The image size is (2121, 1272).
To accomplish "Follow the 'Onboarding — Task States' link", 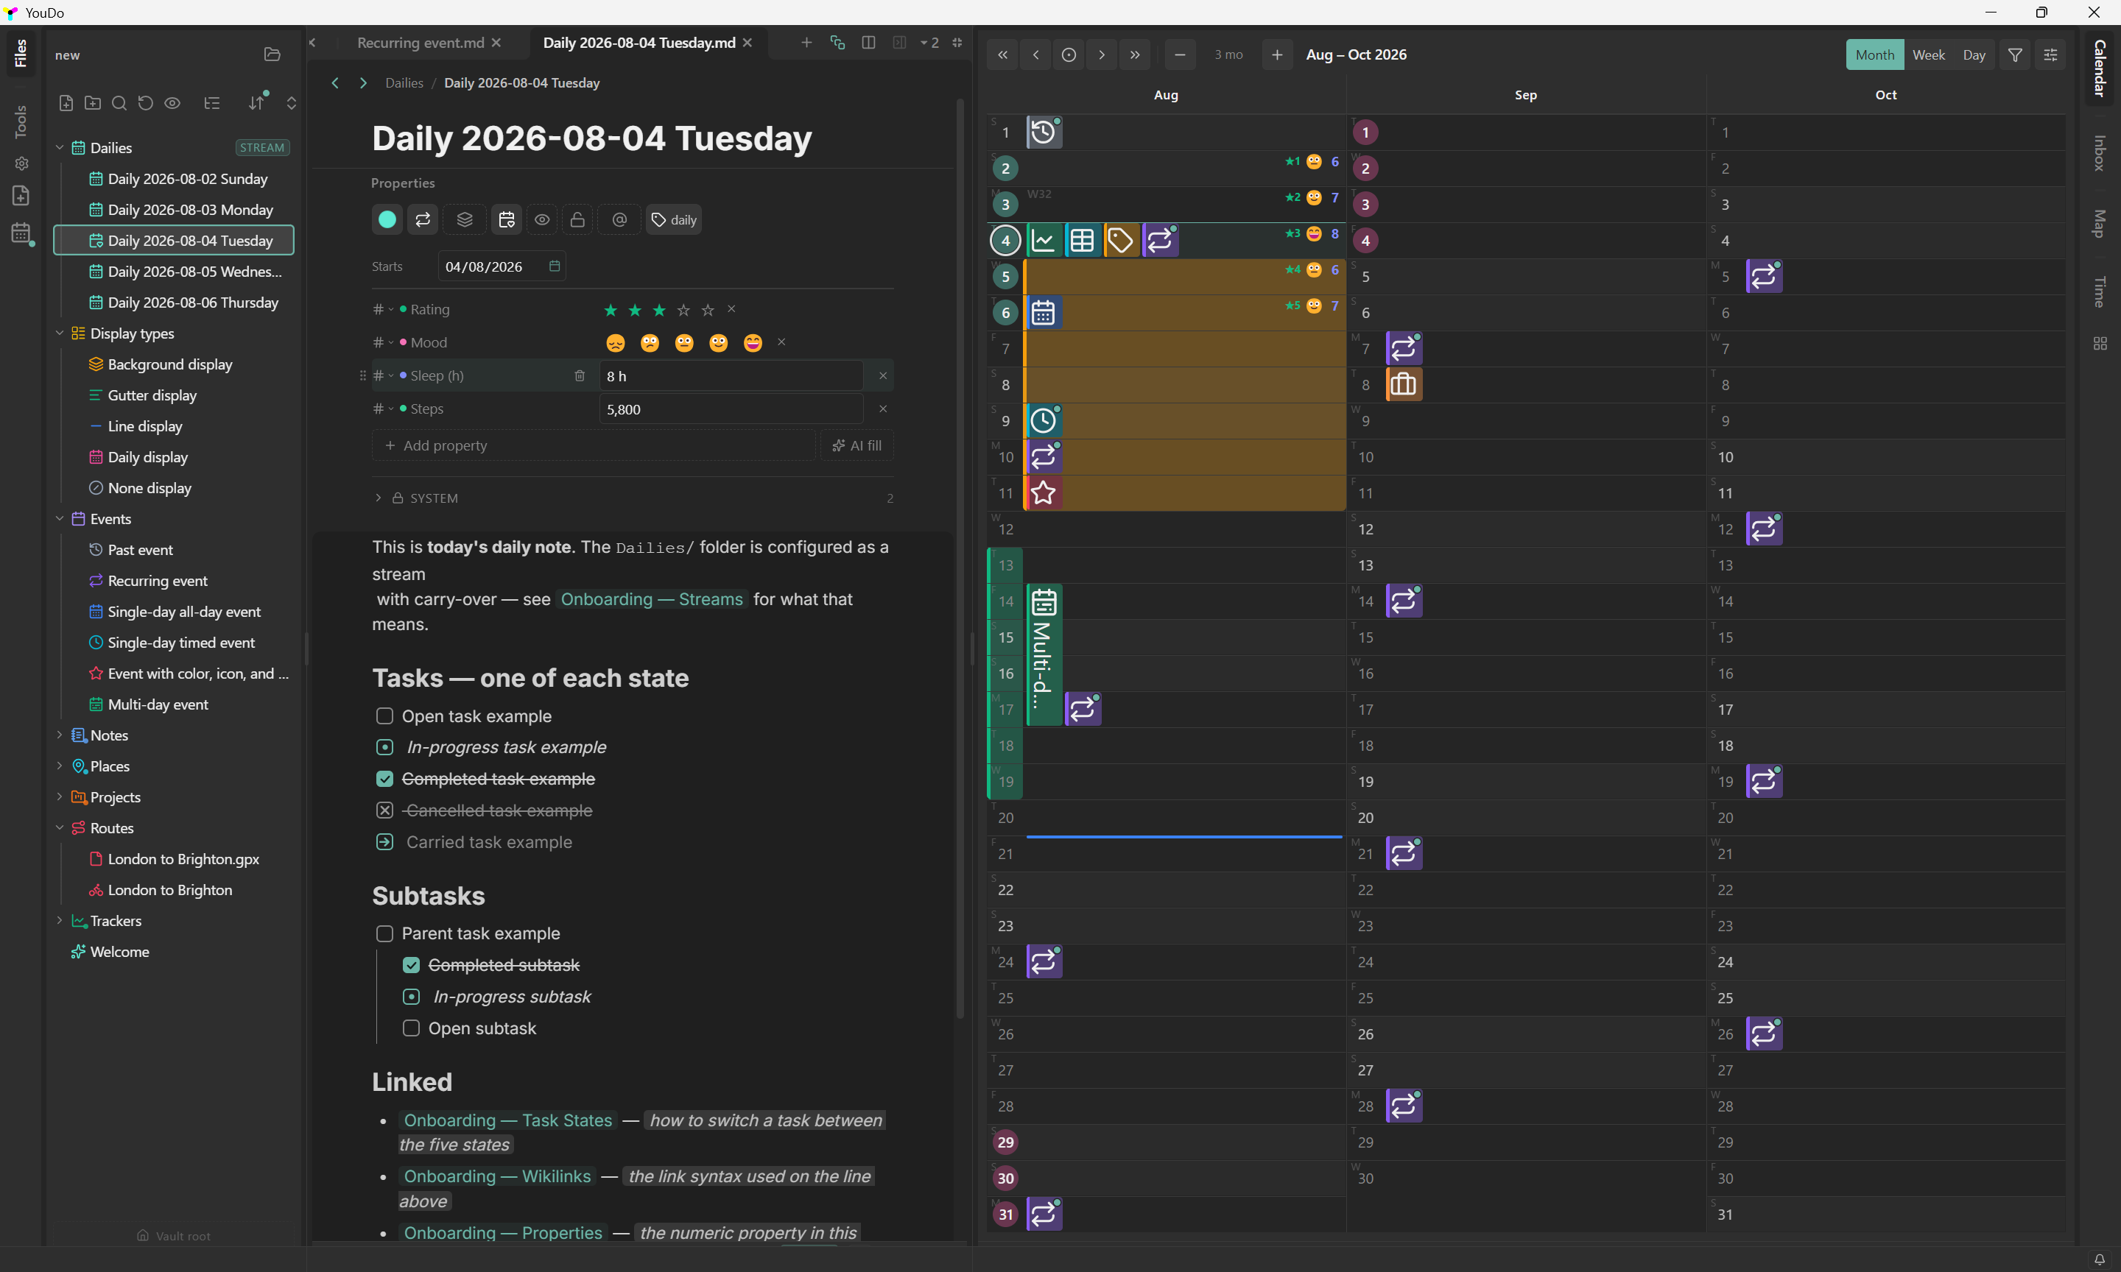I will pyautogui.click(x=507, y=1120).
